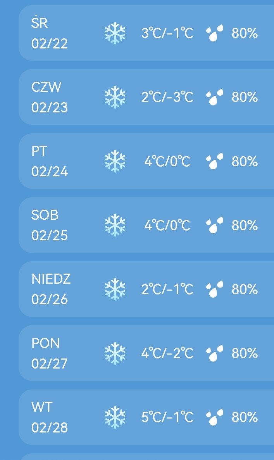The image size is (274, 460).
Task: Click the 3°C/-1°C temperature on 02/22
Action: (167, 33)
